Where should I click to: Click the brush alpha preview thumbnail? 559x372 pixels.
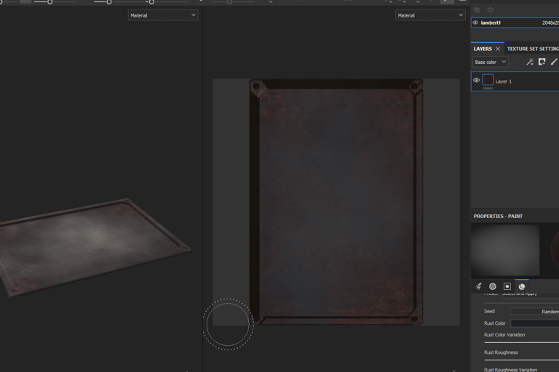[505, 249]
